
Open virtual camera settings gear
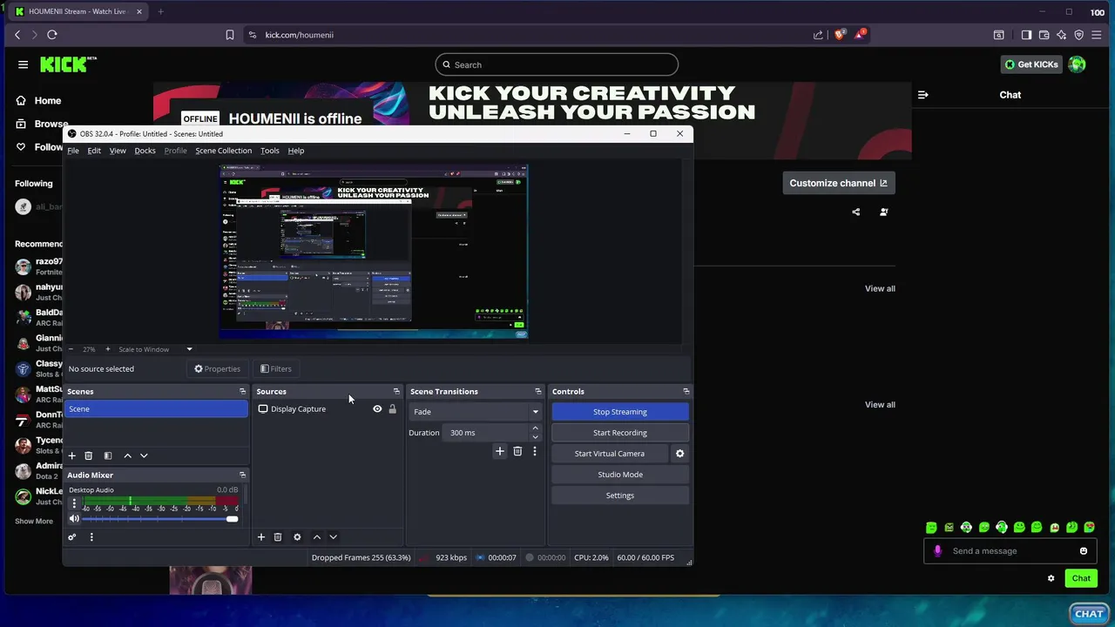(680, 454)
